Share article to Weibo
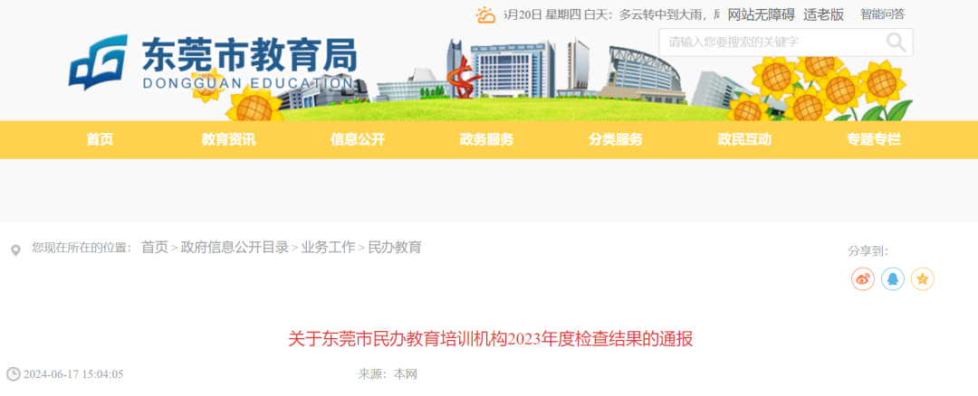 (x=863, y=279)
